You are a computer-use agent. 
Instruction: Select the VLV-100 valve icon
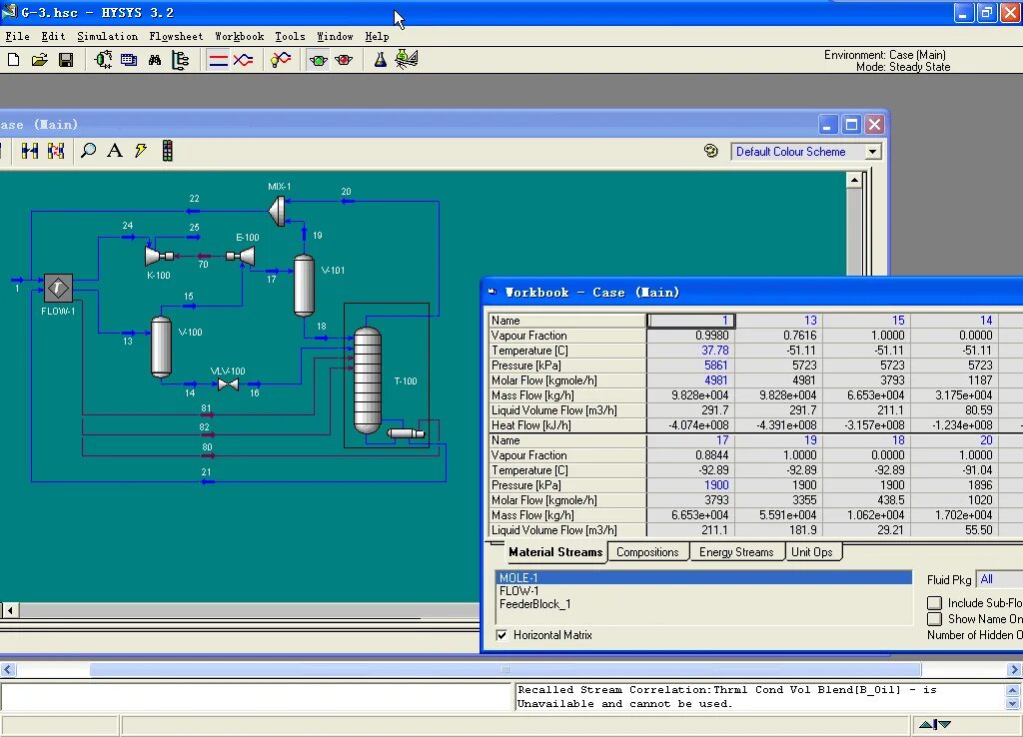coord(228,384)
